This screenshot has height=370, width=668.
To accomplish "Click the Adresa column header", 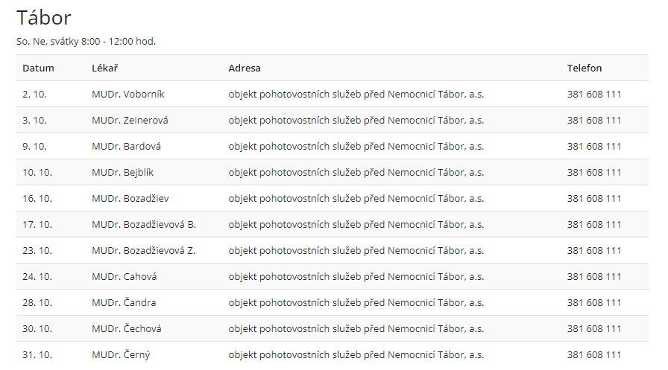I will [245, 68].
